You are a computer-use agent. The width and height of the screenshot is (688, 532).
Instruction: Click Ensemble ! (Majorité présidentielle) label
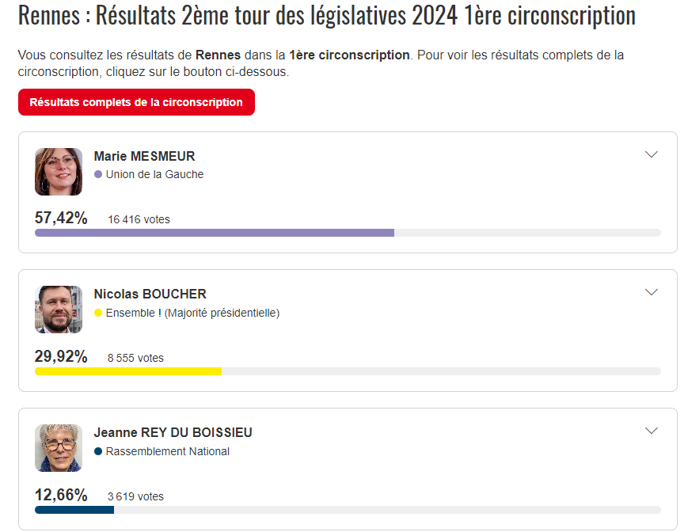point(192,313)
